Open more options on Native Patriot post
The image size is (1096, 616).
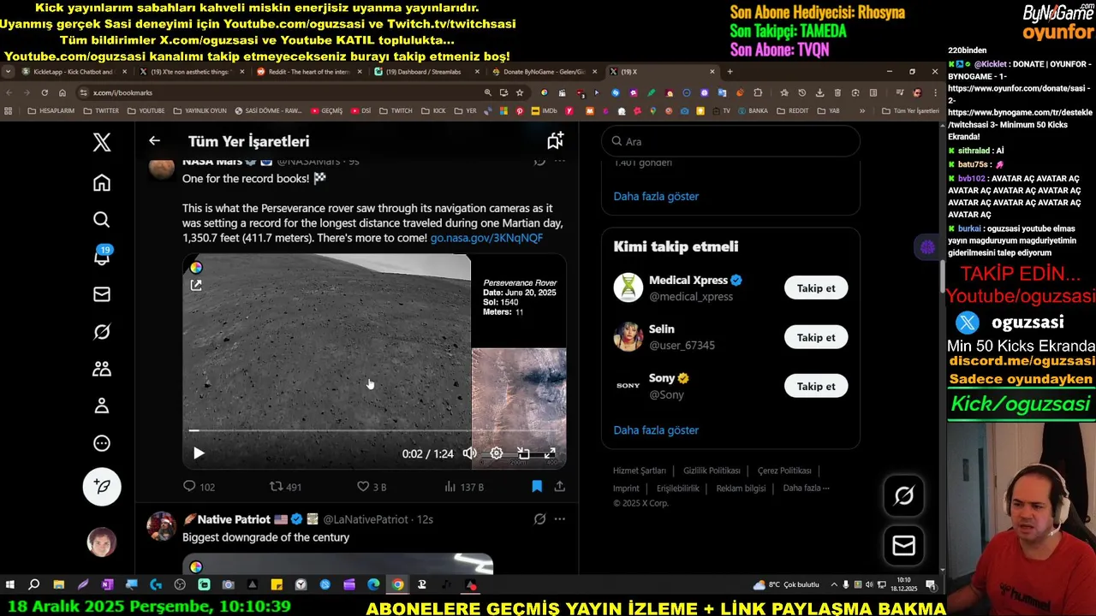click(x=559, y=518)
